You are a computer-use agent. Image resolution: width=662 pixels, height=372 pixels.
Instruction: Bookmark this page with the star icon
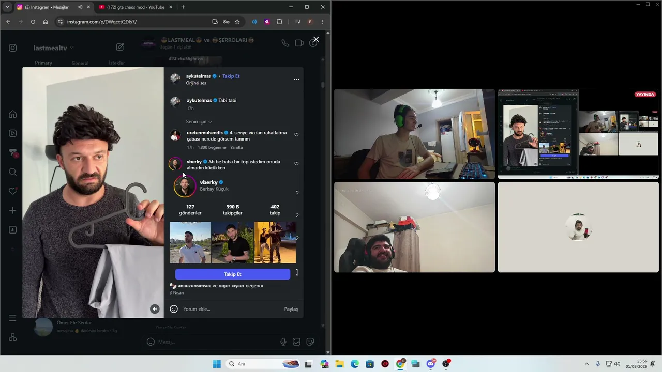pyautogui.click(x=237, y=22)
